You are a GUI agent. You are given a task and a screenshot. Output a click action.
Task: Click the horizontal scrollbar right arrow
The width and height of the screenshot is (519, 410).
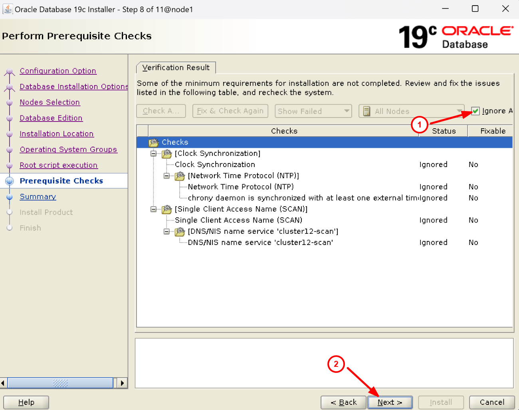click(122, 383)
